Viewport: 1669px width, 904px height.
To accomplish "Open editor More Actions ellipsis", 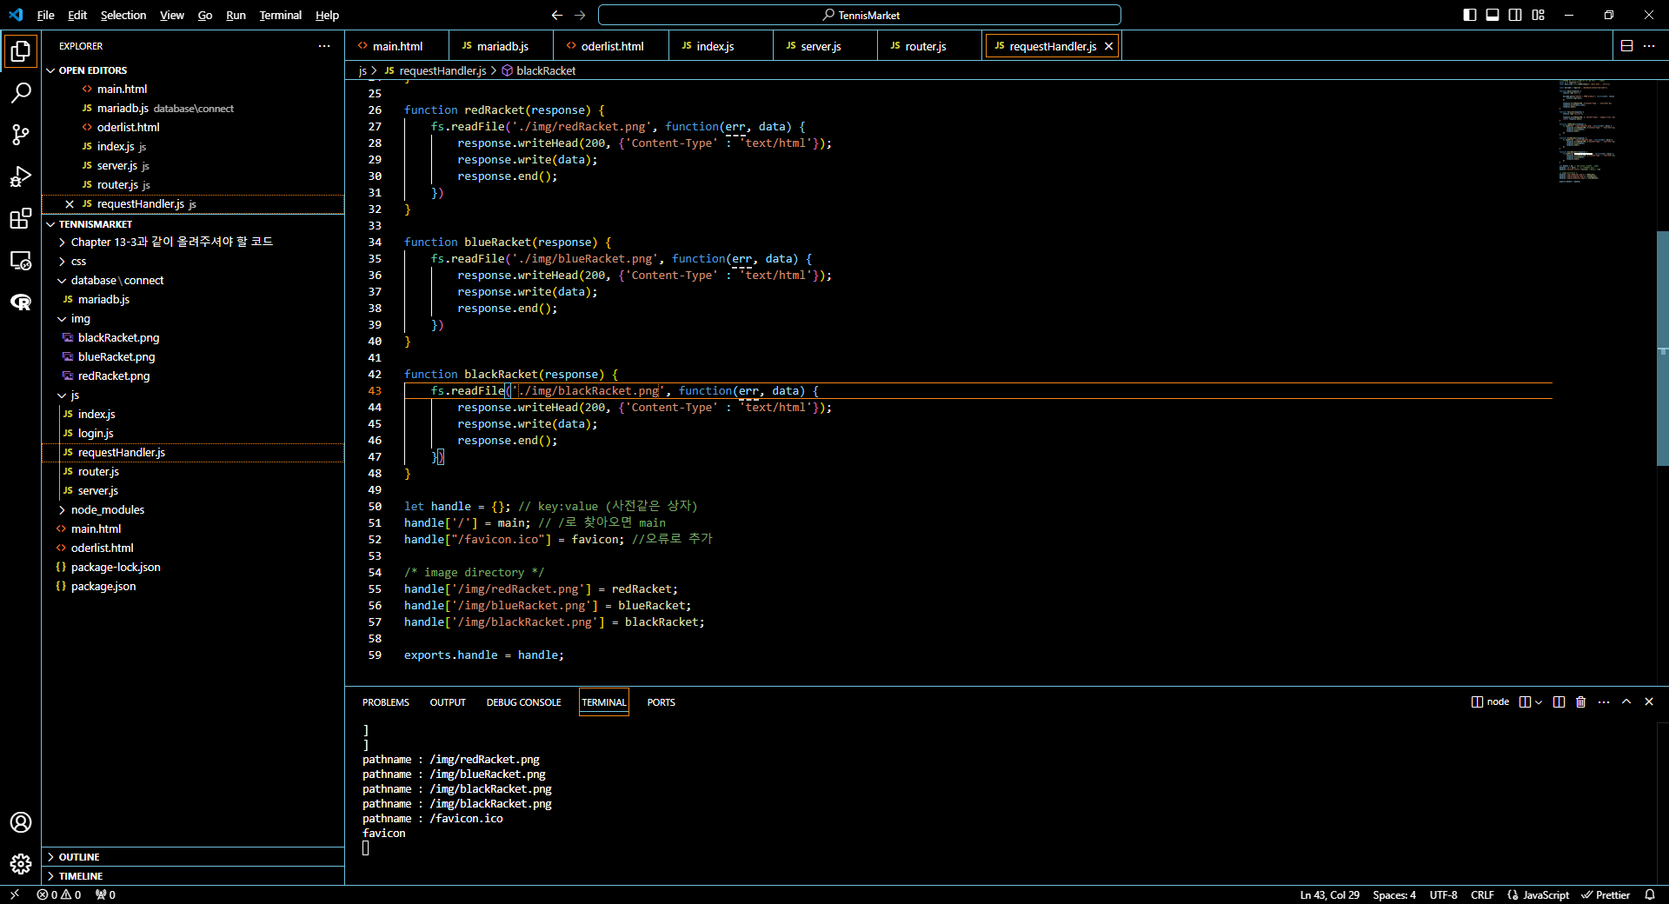I will tap(1649, 46).
